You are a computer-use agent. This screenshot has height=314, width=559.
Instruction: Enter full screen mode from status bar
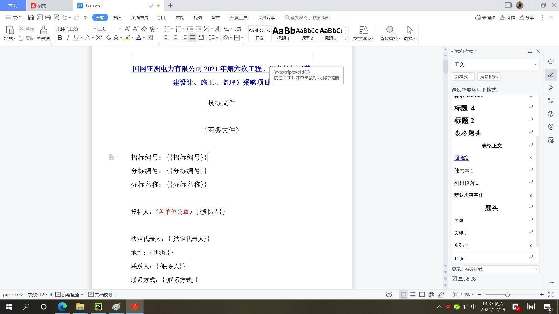click(551, 295)
